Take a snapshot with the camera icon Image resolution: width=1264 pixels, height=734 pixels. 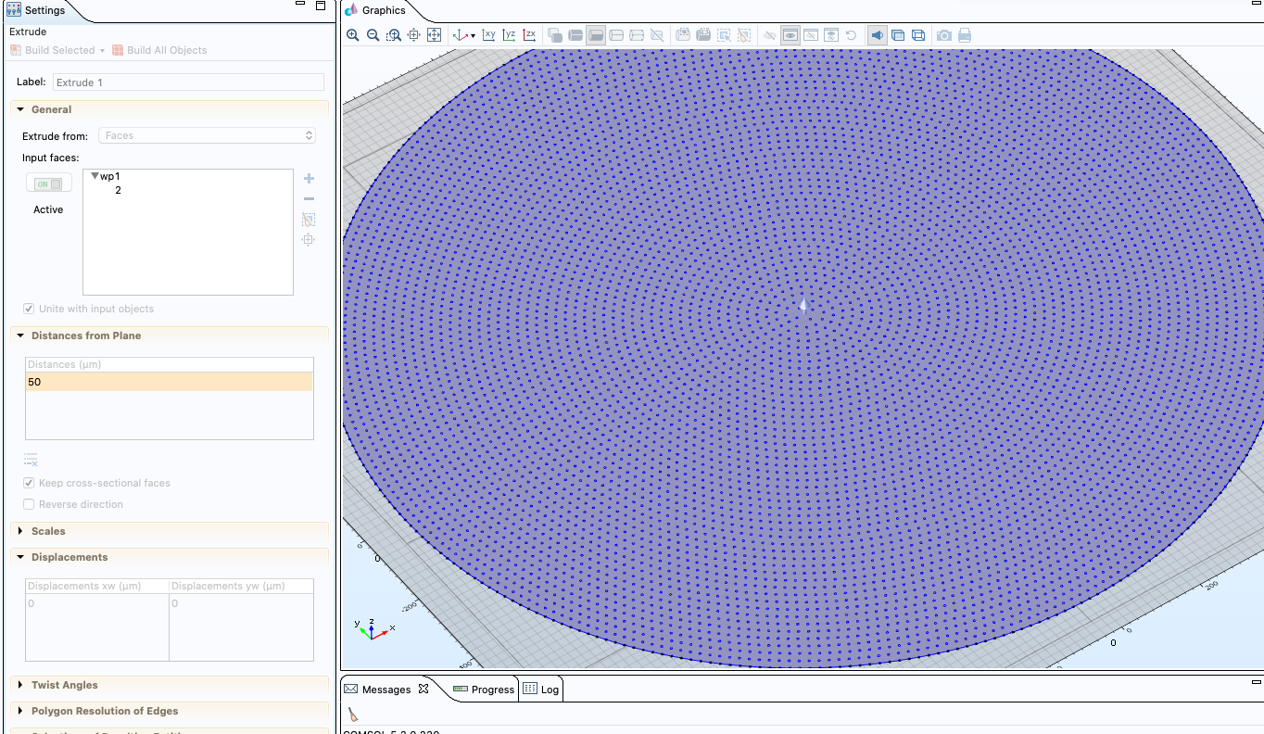[x=943, y=35]
